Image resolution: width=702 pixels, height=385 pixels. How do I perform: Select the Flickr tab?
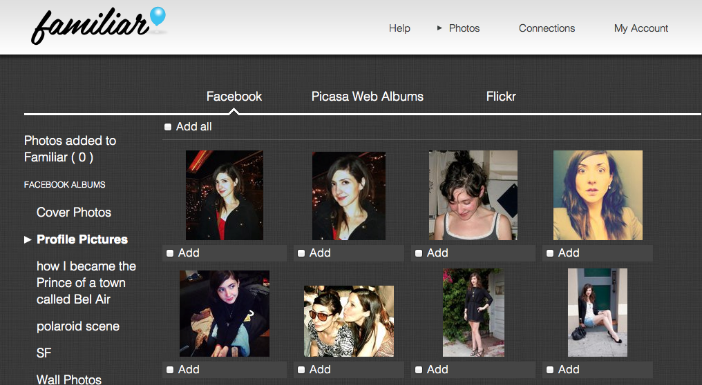[501, 97]
